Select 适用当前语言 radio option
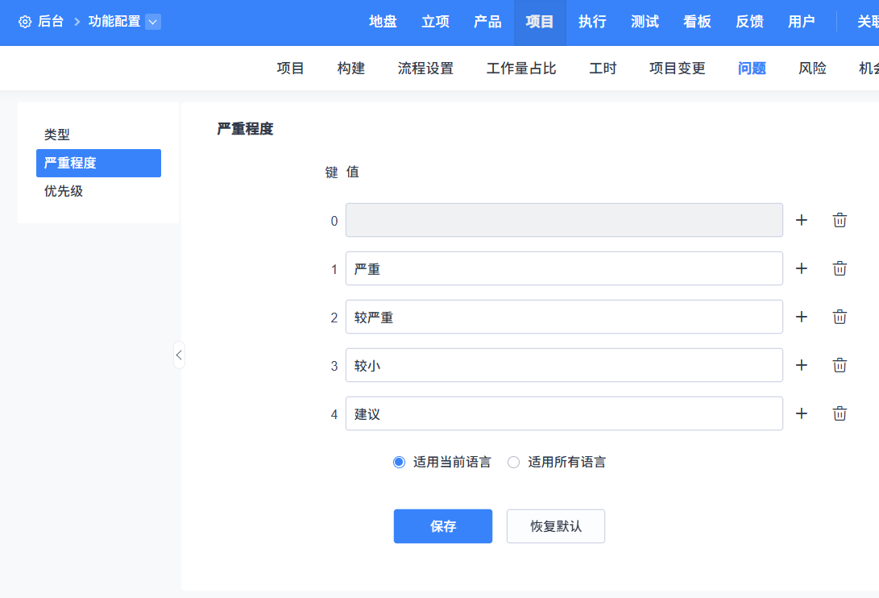This screenshot has height=598, width=879. 399,462
